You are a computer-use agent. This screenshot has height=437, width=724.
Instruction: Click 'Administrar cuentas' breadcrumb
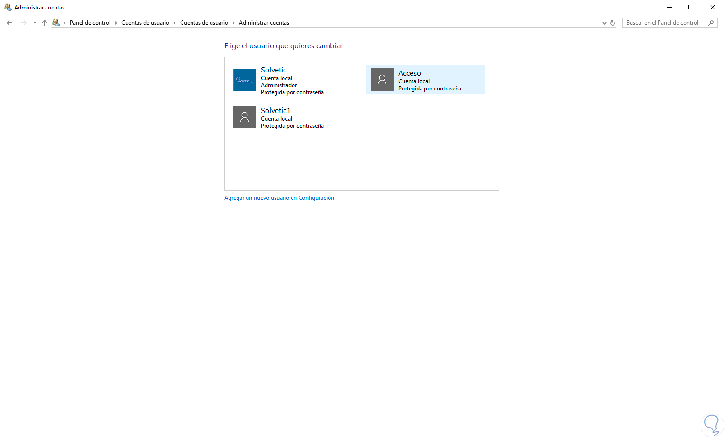pos(264,23)
